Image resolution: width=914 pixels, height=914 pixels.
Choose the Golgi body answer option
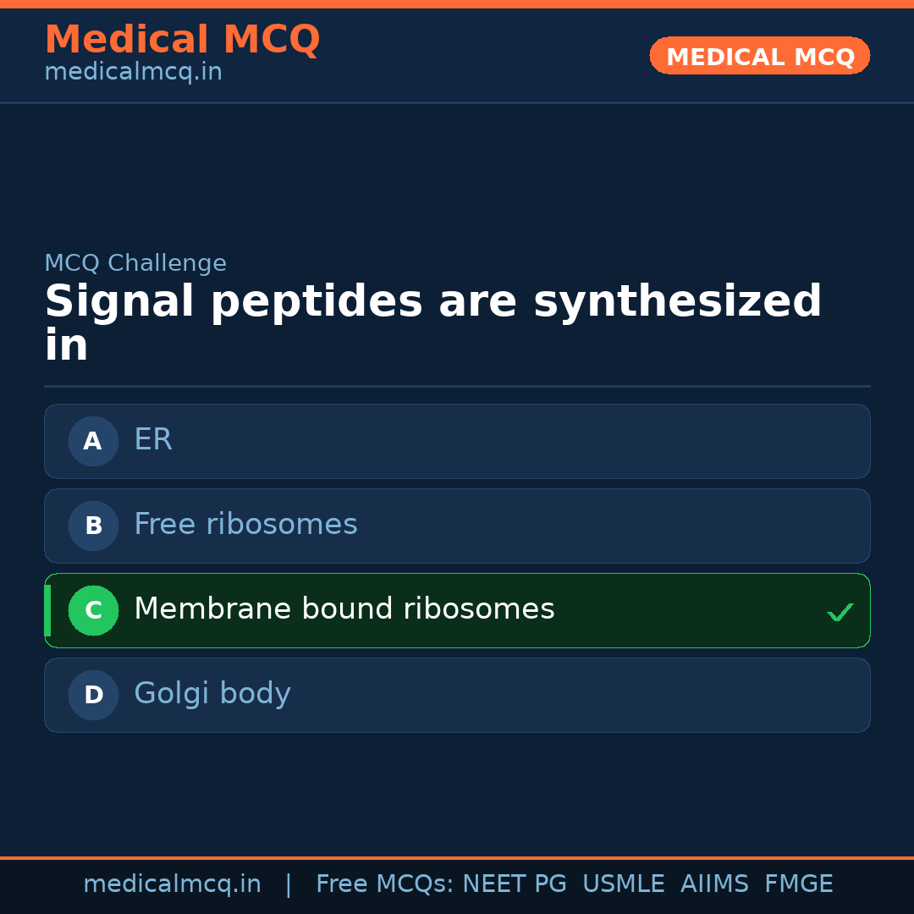click(457, 695)
